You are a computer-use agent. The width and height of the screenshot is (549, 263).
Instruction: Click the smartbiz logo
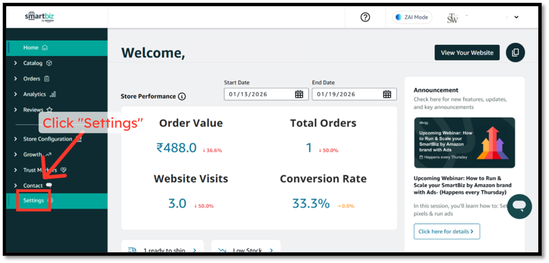click(39, 17)
